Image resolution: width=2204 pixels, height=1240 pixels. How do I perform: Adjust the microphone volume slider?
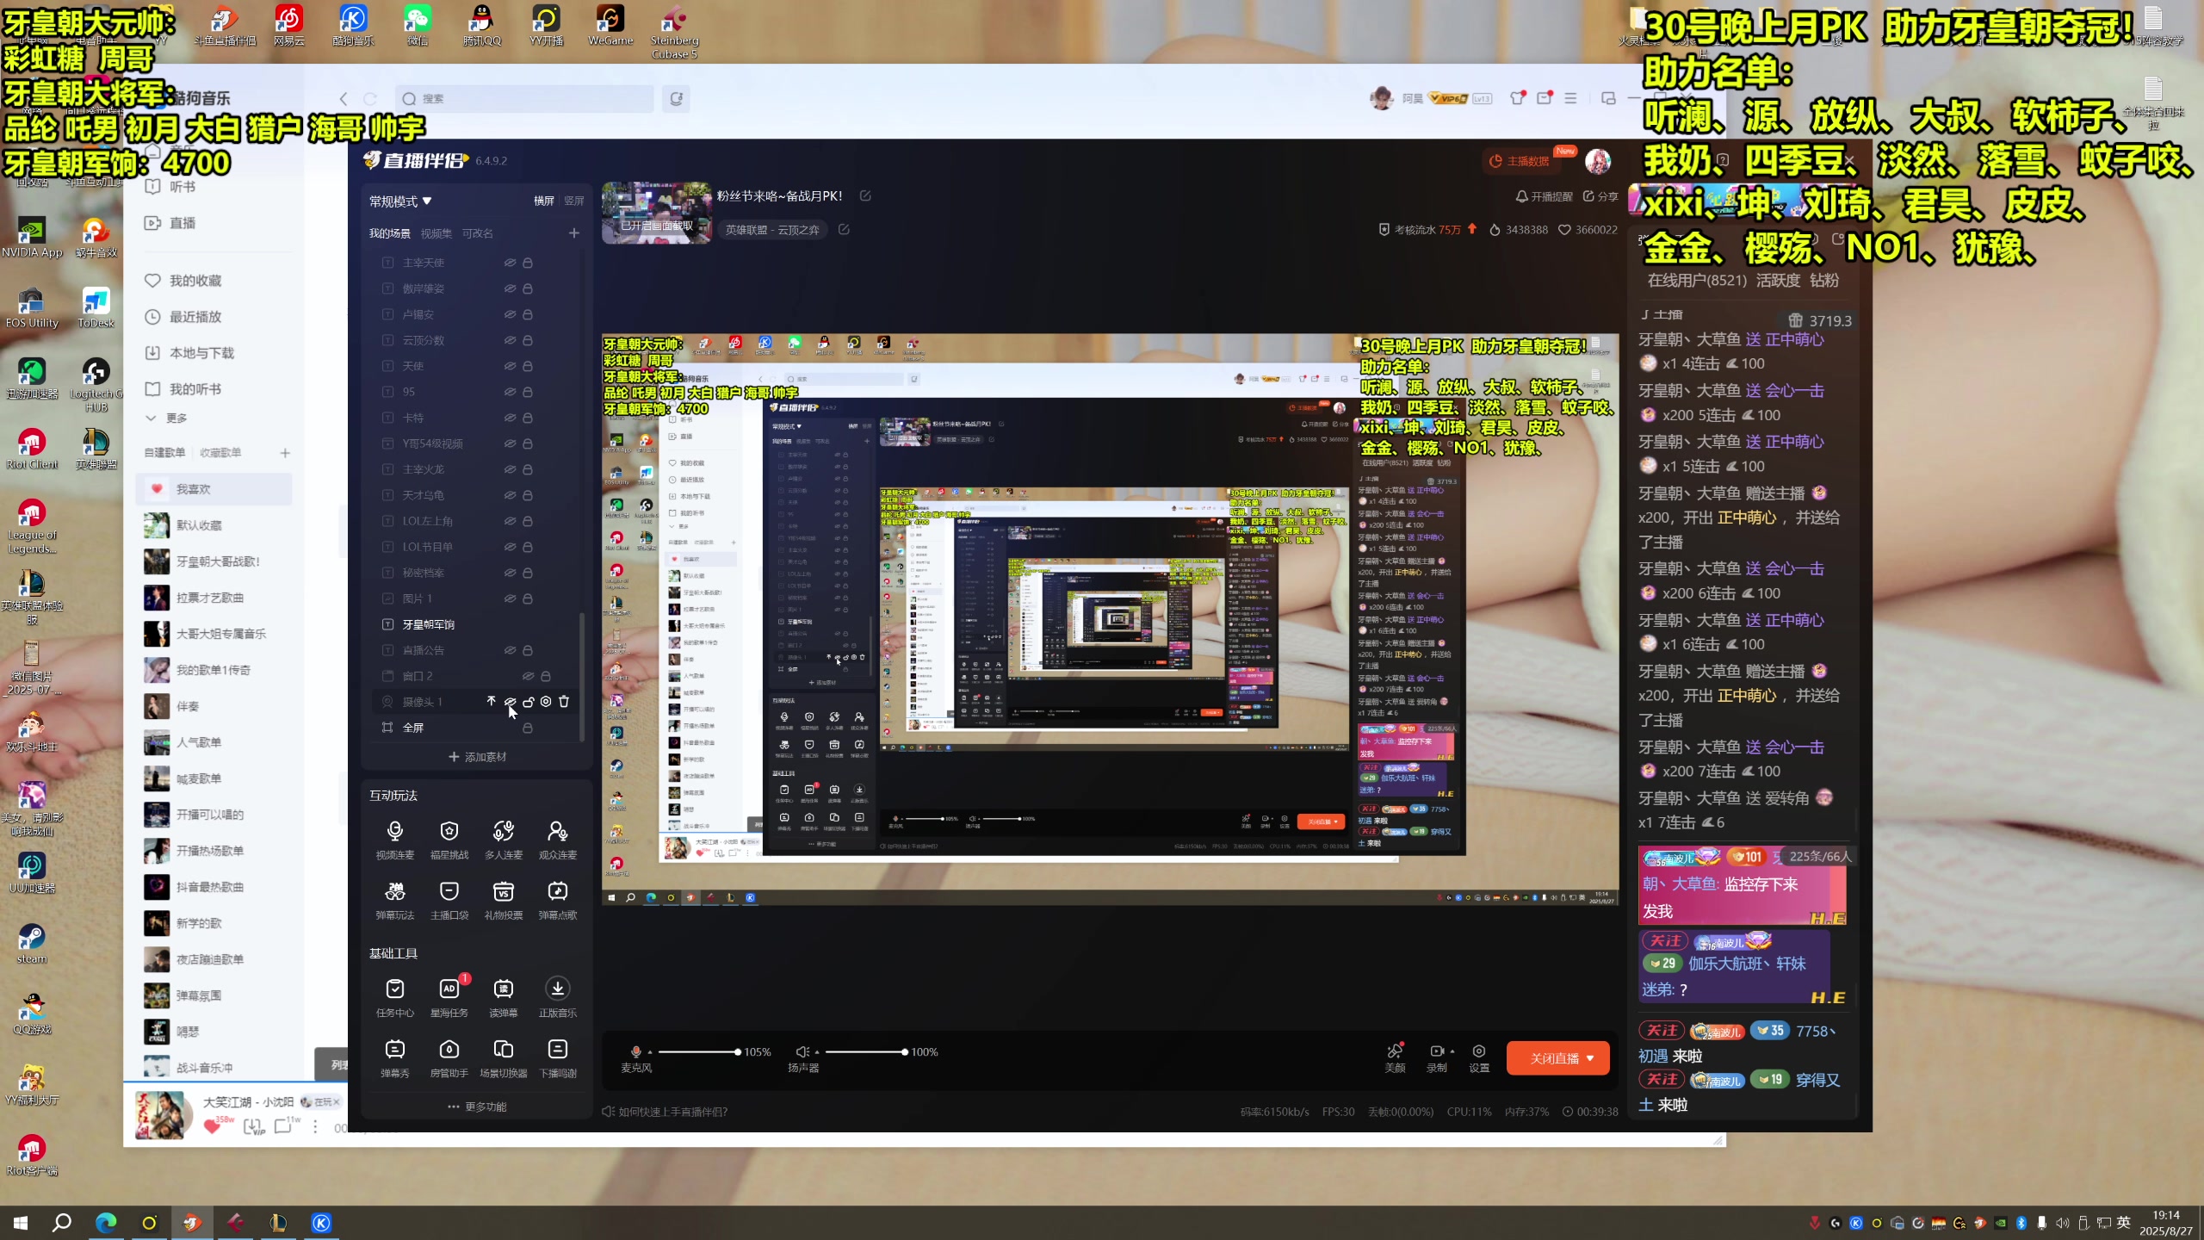(698, 1052)
